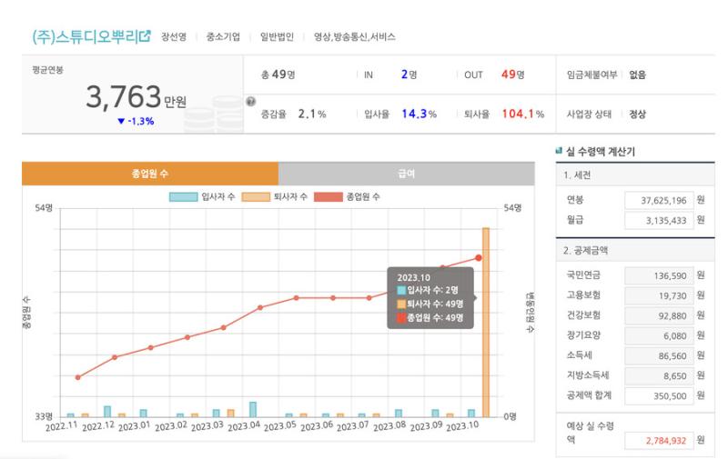This screenshot has width=728, height=459.
Task: Toggle the 종업원 수 legend swatch
Action: click(x=328, y=197)
